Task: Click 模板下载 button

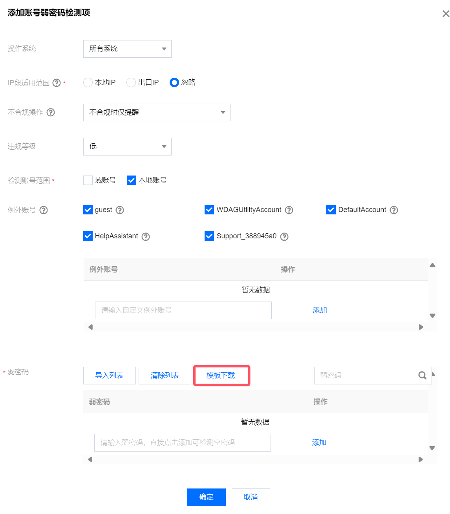Action: tap(221, 375)
